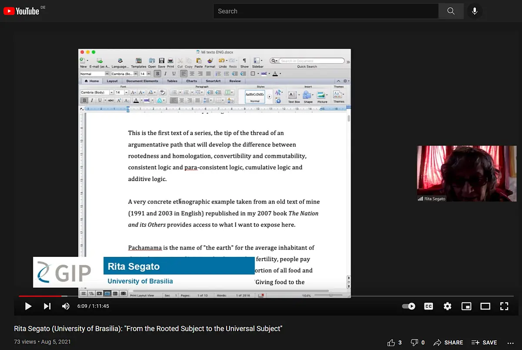
Task: Click the SHARE button
Action: point(448,343)
